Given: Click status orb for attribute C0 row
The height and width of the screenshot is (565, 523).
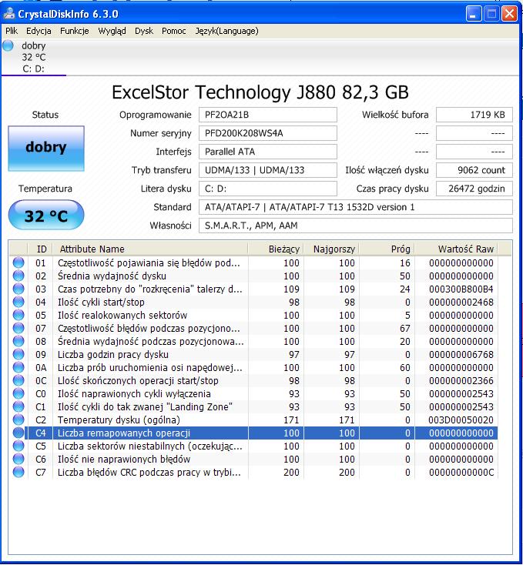Looking at the screenshot, I should (18, 393).
